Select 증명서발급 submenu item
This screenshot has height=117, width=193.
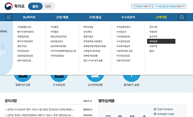(88, 36)
